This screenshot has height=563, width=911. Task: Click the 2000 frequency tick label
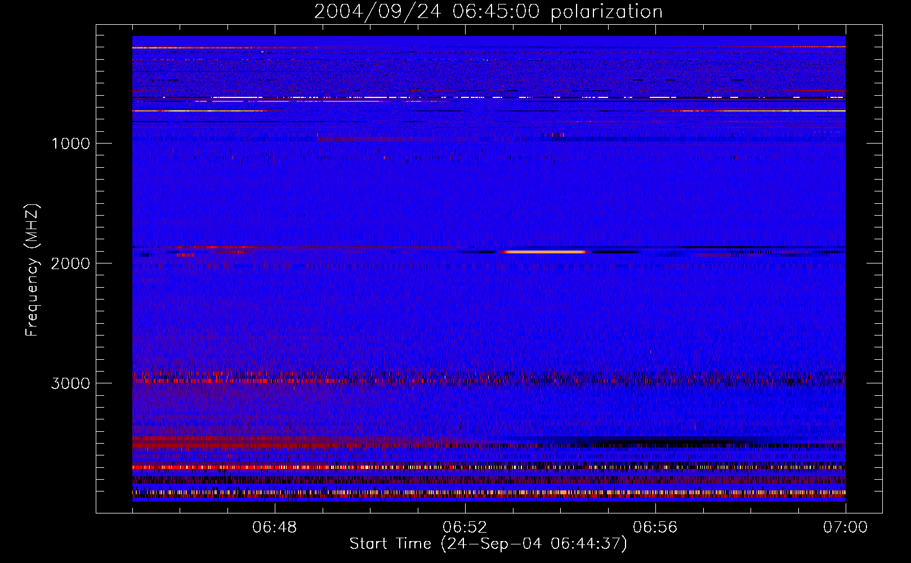tap(70, 263)
